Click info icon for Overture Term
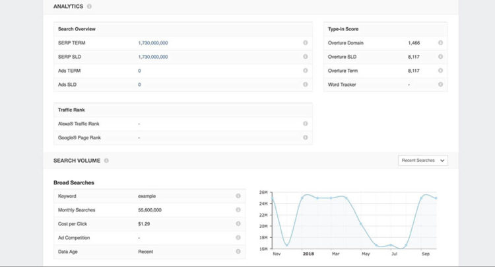495x267 pixels. point(440,71)
